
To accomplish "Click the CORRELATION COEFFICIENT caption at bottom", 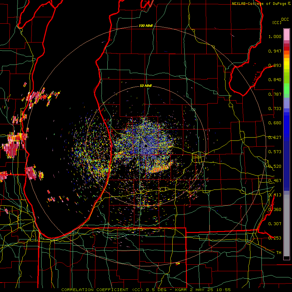I will pos(146,290).
